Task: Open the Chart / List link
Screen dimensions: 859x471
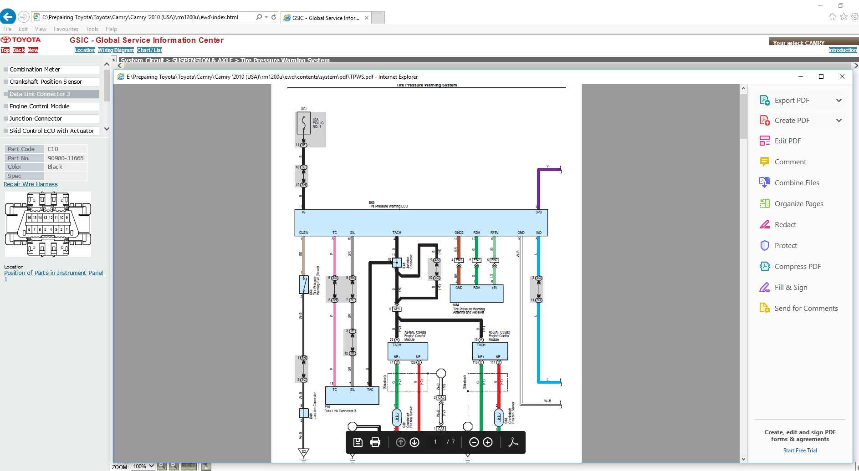Action: coord(149,50)
